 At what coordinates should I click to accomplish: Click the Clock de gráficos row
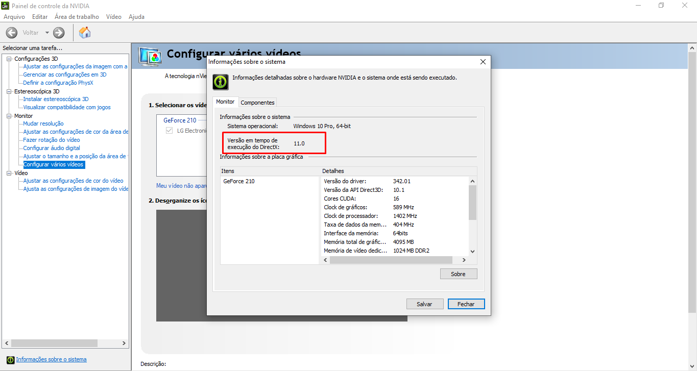coord(395,207)
